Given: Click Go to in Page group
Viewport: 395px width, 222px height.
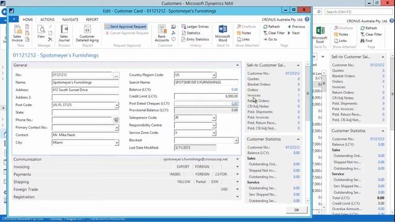Looking at the screenshot, I should pyautogui.click(x=270, y=39).
